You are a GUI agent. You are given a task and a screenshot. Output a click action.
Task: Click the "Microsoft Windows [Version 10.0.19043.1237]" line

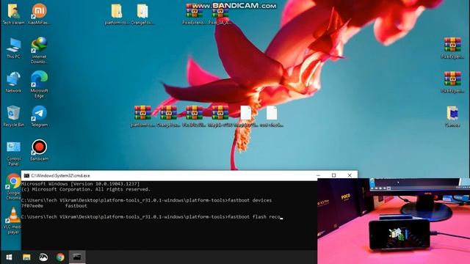[x=80, y=184]
